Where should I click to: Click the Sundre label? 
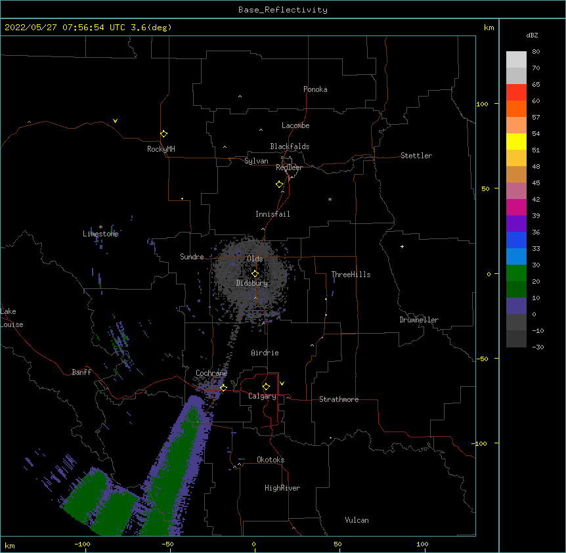192,257
